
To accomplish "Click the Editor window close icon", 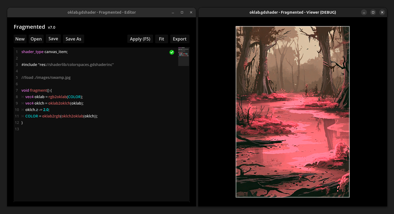I will [191, 12].
